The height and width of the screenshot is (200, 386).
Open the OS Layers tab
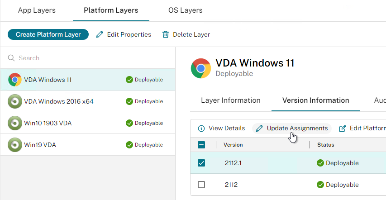pos(186,10)
